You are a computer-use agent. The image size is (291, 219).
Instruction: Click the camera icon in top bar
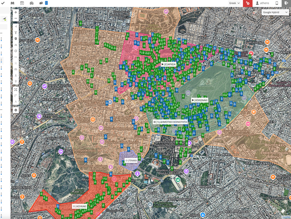(x=32, y=3)
